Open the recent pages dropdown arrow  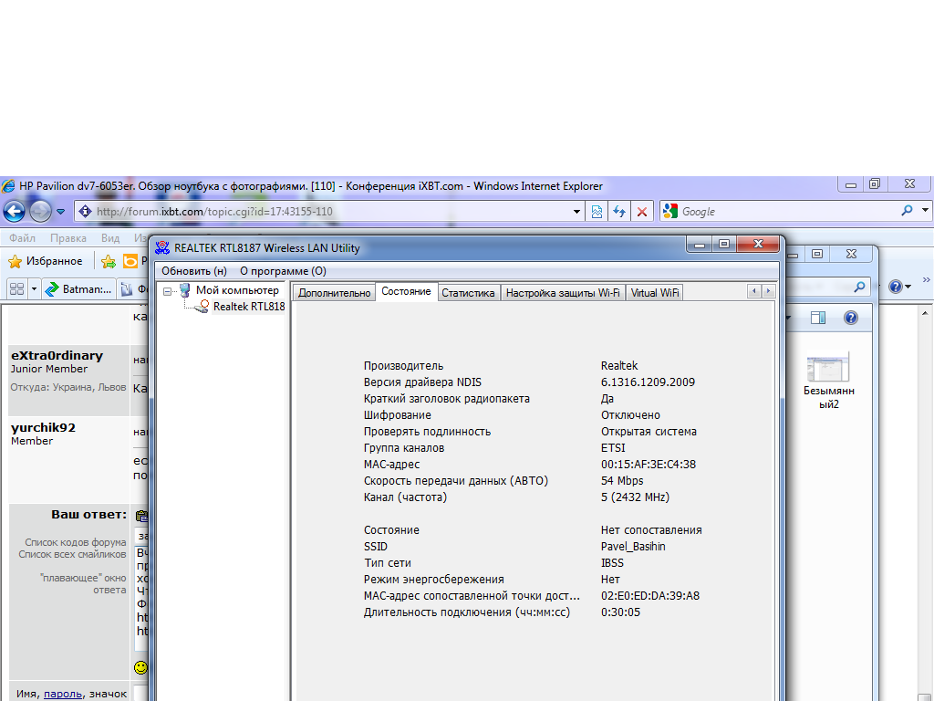(x=61, y=211)
